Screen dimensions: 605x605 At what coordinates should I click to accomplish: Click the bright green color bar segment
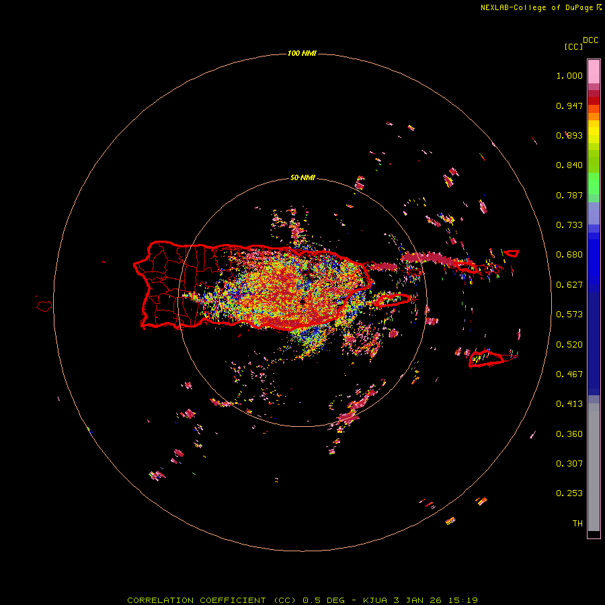tap(594, 184)
